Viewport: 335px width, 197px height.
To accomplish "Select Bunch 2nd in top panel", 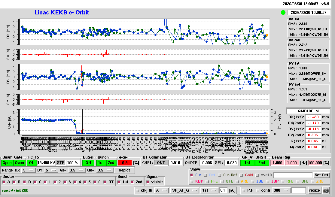I will (111, 163).
